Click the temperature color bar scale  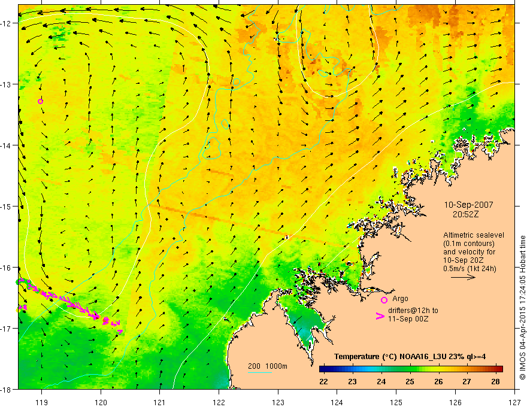[411, 369]
